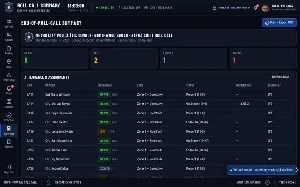Open the Archive page
Viewport: 300px width, 187px height.
[9, 144]
